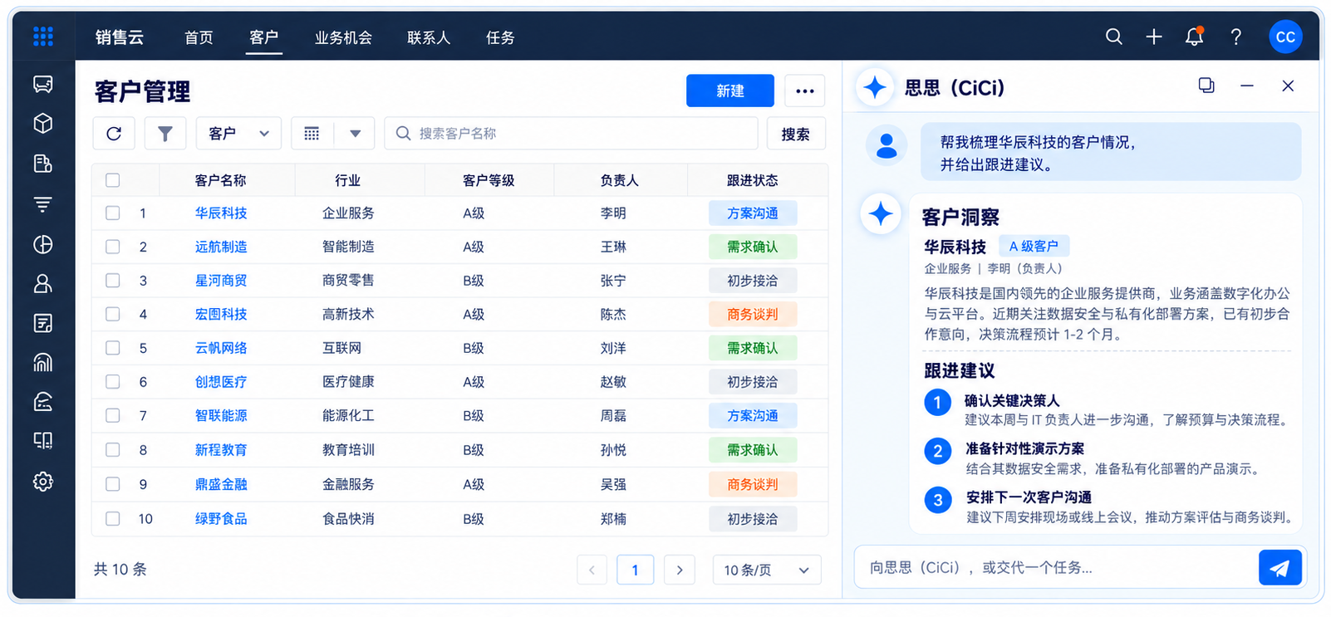Click the 向思思 (CiCi) message input
This screenshot has width=1331, height=617.
tap(1055, 568)
